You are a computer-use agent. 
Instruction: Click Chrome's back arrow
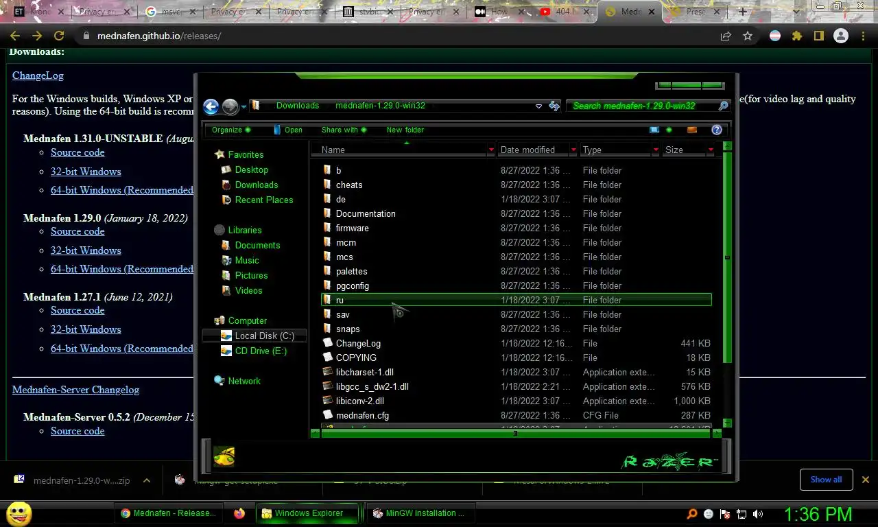tap(15, 36)
